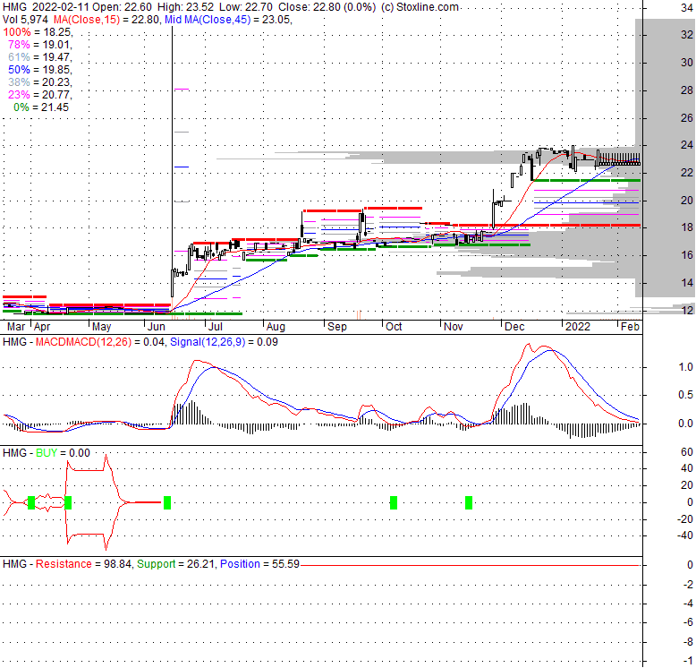This screenshot has height=668, width=696.
Task: Click the tall price spike candle in mid-June
Action: [173, 162]
